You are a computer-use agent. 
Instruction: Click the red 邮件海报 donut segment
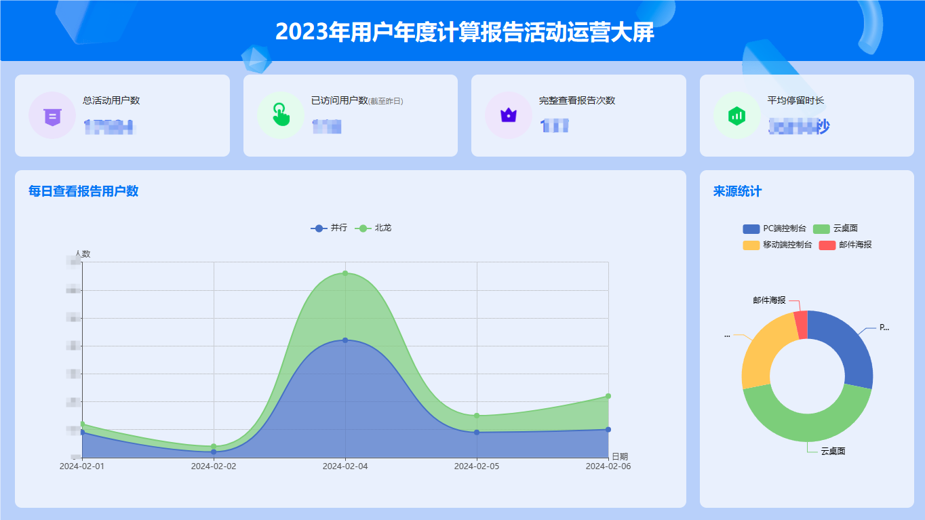click(x=801, y=324)
